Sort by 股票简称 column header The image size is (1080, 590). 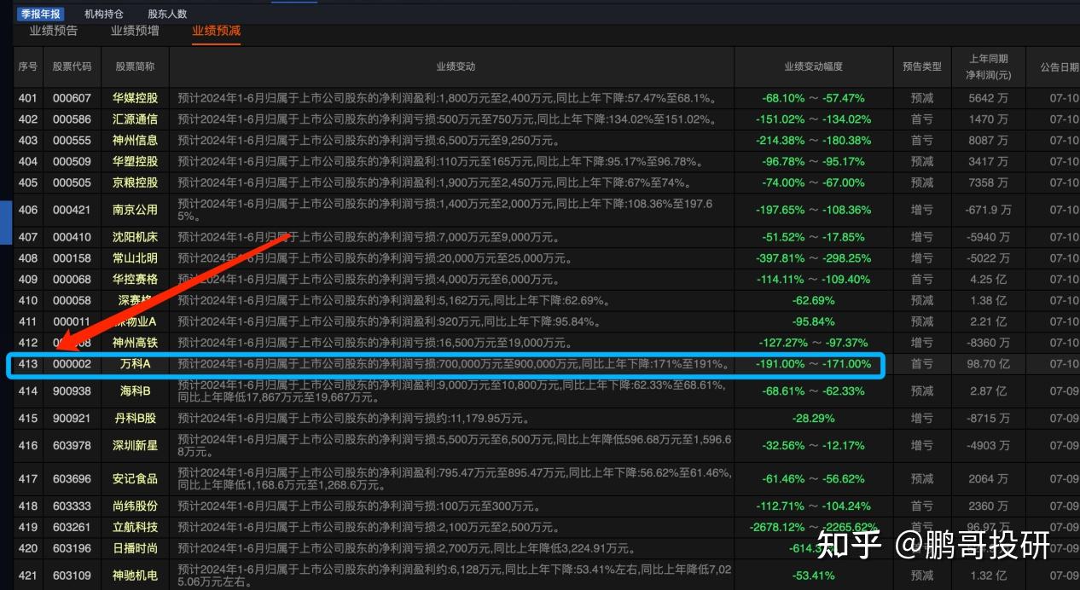click(x=135, y=67)
